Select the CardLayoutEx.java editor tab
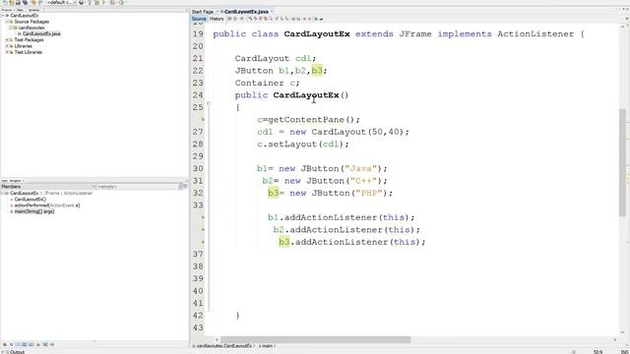The height and width of the screenshot is (354, 630). [x=246, y=12]
